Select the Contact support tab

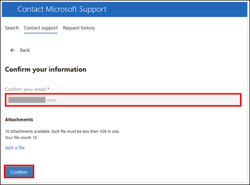[41, 28]
